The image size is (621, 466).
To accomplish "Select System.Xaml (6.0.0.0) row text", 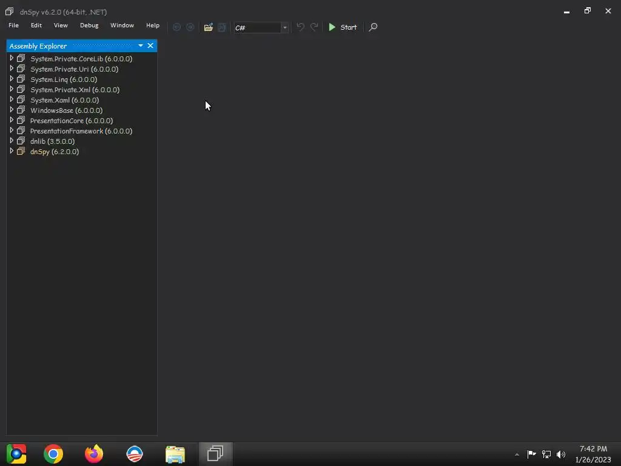I will coord(64,100).
